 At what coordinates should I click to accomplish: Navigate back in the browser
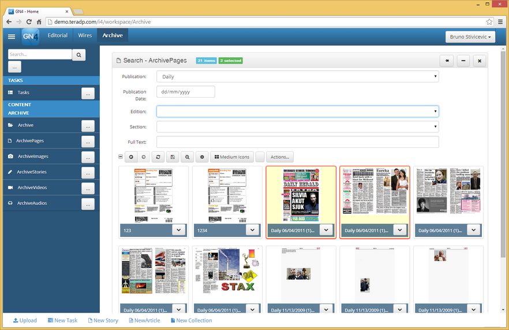tap(9, 22)
